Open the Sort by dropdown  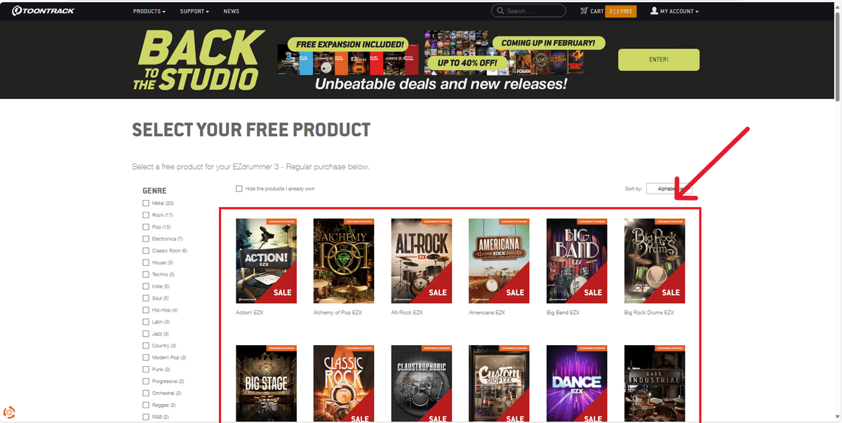click(x=669, y=189)
